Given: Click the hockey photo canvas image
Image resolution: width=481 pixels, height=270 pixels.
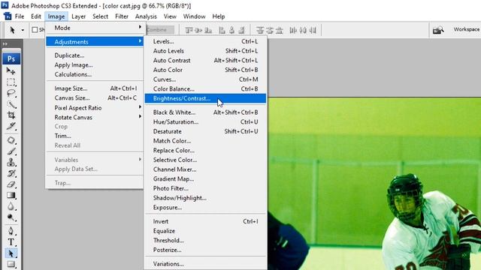Looking at the screenshot, I should [374, 184].
